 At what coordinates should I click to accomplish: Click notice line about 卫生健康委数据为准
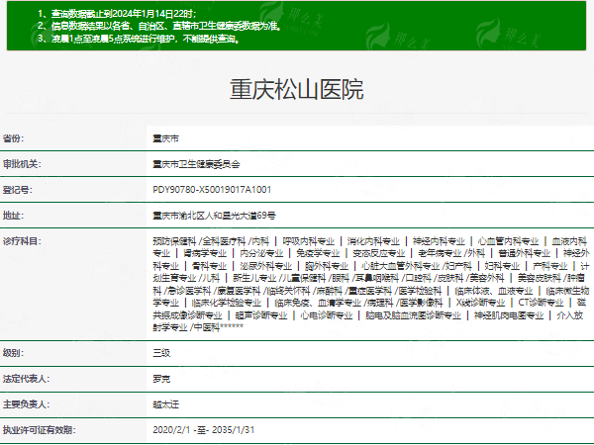(159, 26)
